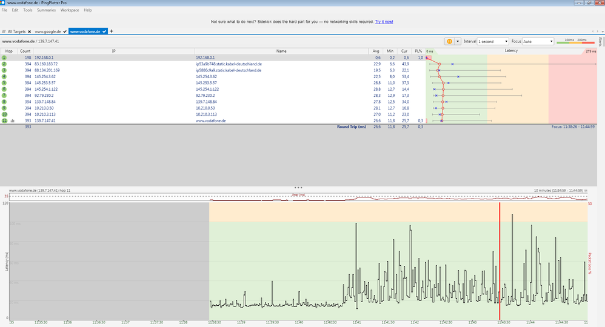605x327 pixels.
Task: Sort by the Count column header
Action: coord(25,51)
